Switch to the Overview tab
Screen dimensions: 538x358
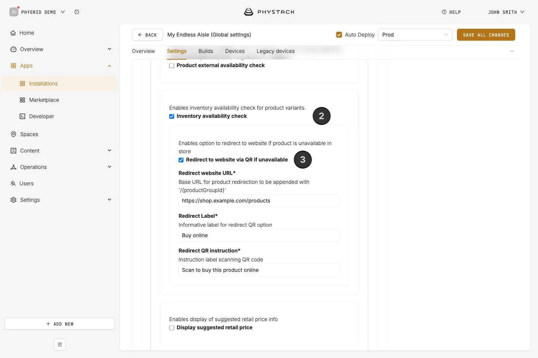pos(143,51)
